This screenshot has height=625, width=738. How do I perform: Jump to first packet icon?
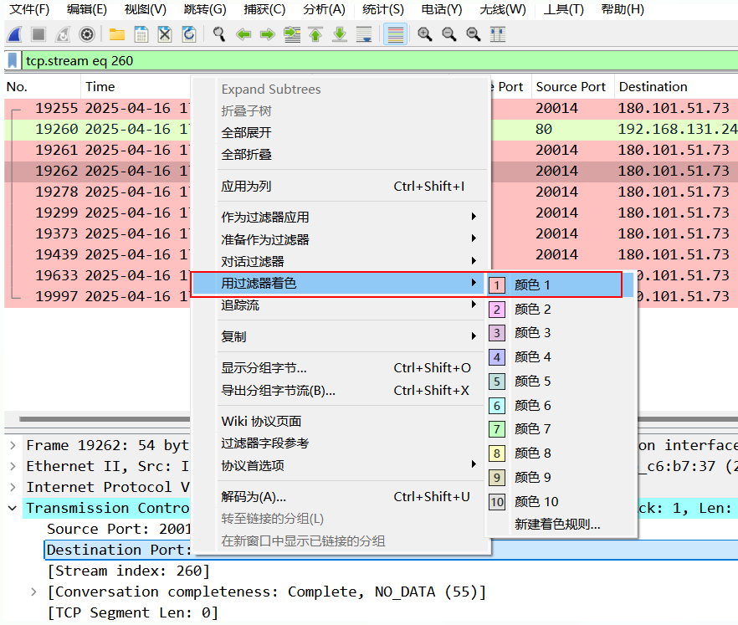pos(315,34)
